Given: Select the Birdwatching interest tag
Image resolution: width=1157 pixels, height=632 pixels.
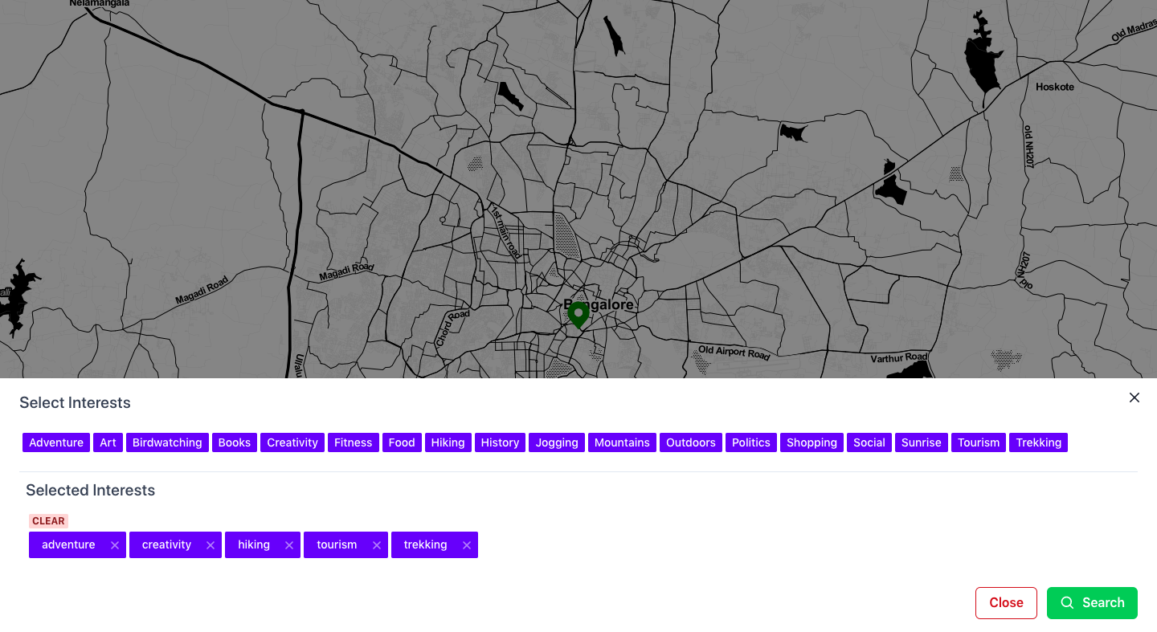Looking at the screenshot, I should 167,442.
